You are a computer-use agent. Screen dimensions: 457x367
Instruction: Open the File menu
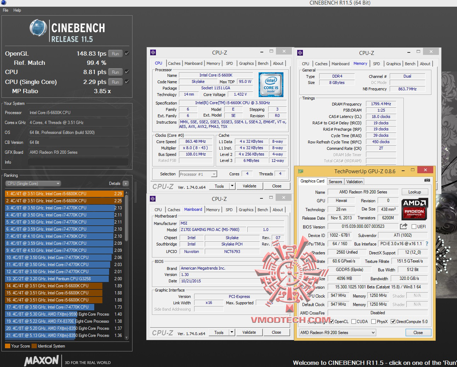click(6, 10)
